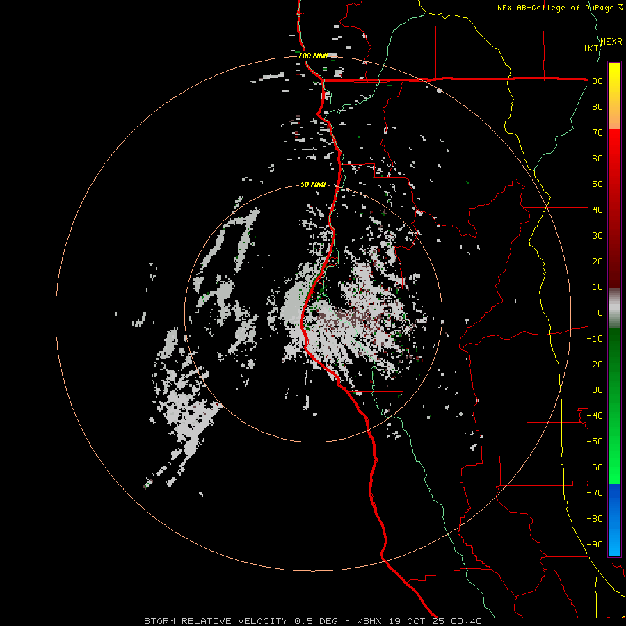This screenshot has height=626, width=626.
Task: Click the positive 60 scale value
Action: click(x=597, y=159)
